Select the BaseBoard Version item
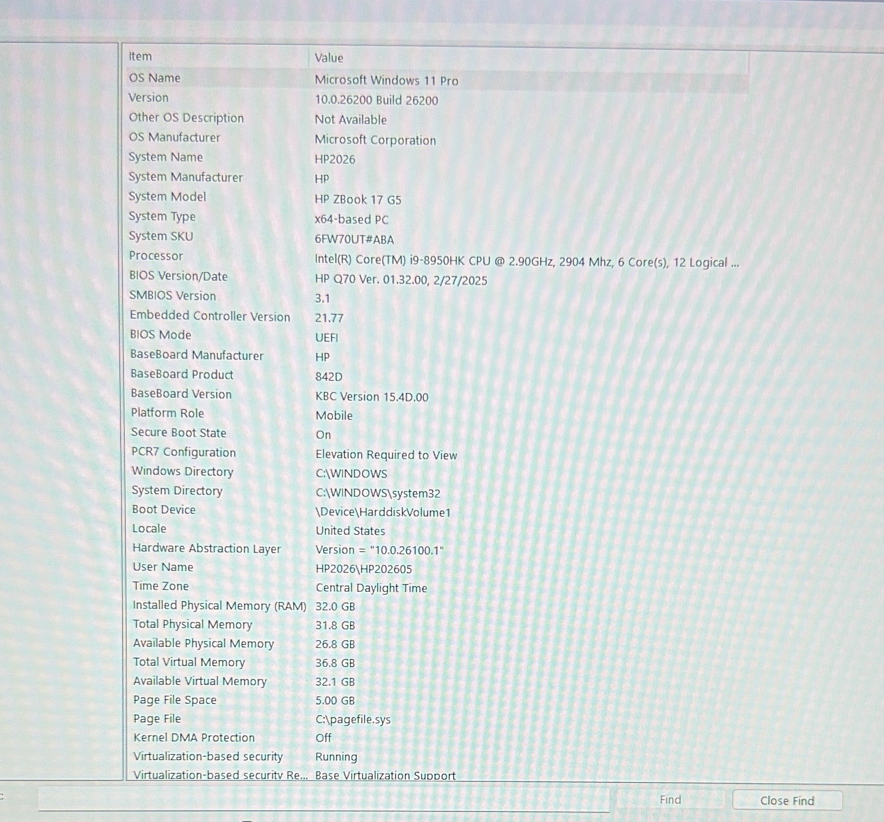Screen dimensions: 884x822 pyautogui.click(x=181, y=393)
